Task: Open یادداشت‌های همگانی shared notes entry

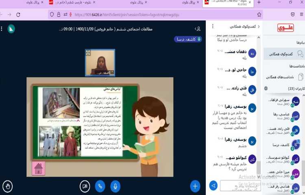Action: [284, 77]
